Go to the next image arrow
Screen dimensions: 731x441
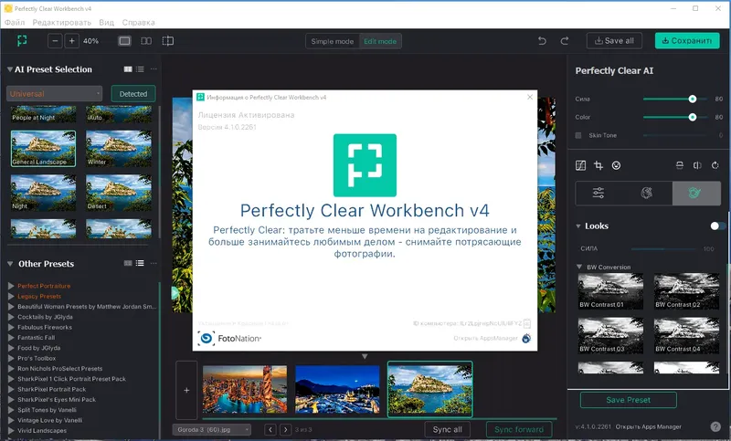point(286,429)
